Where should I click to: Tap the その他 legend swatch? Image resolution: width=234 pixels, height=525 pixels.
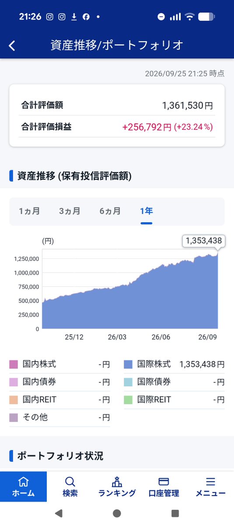pos(14,417)
